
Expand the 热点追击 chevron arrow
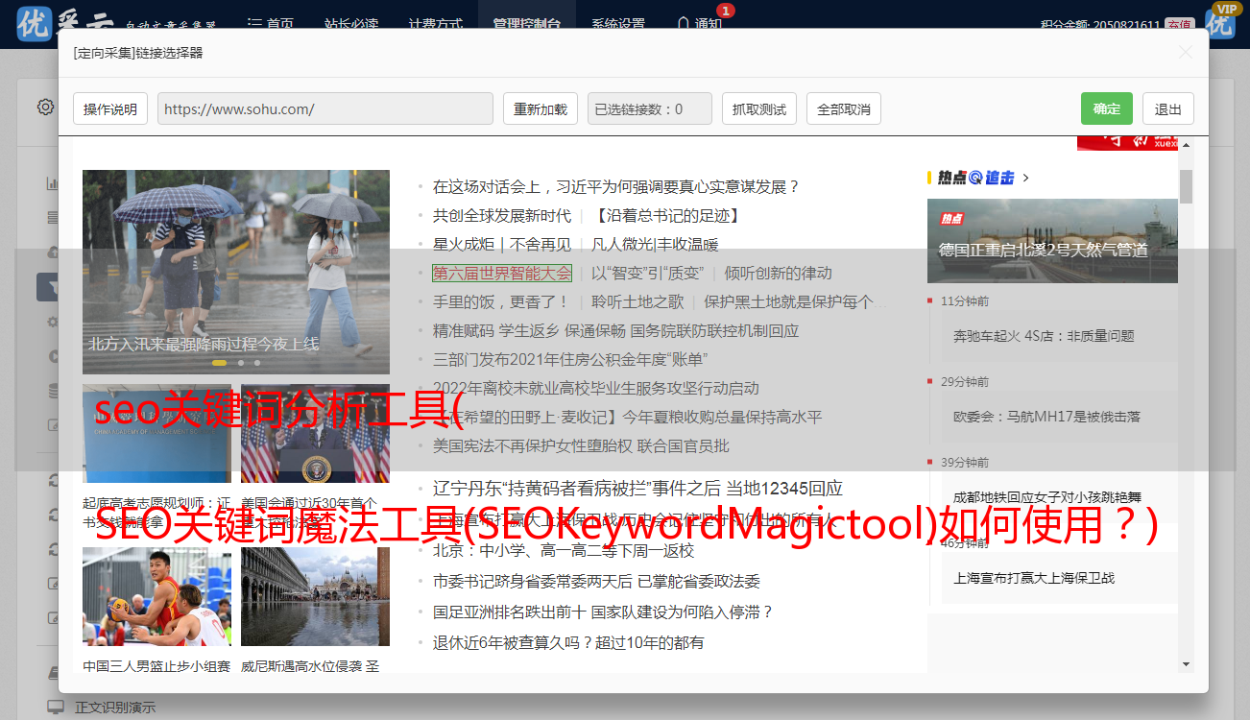pyautogui.click(x=1025, y=178)
